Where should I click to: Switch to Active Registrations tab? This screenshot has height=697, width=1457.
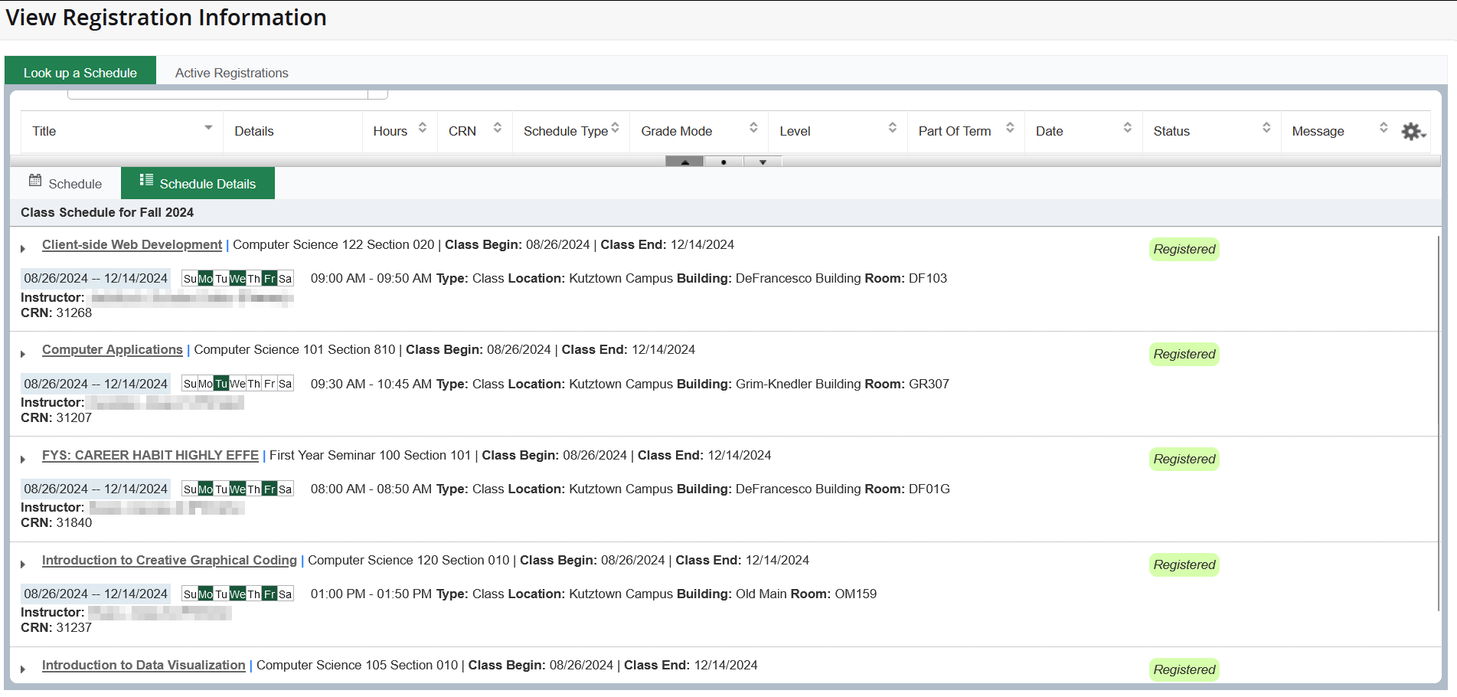pyautogui.click(x=232, y=73)
